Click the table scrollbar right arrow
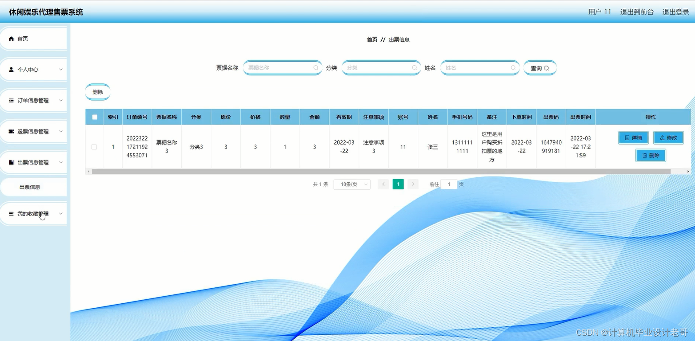 688,171
